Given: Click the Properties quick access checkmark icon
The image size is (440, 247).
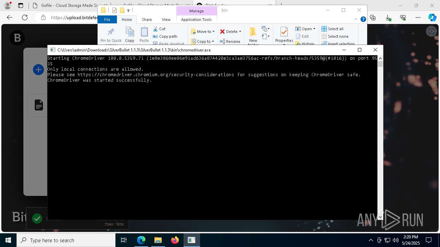Looking at the screenshot, I should pyautogui.click(x=114, y=10).
